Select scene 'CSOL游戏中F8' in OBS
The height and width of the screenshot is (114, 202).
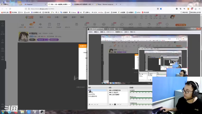click(x=93, y=97)
